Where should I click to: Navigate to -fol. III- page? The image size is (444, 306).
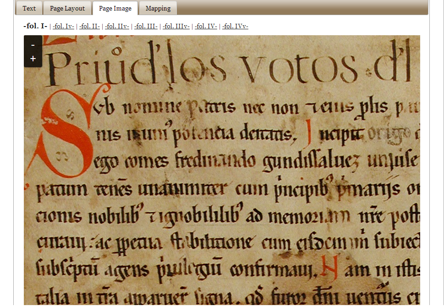[x=146, y=26]
